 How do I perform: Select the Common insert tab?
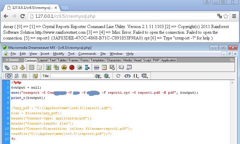coord(30,61)
